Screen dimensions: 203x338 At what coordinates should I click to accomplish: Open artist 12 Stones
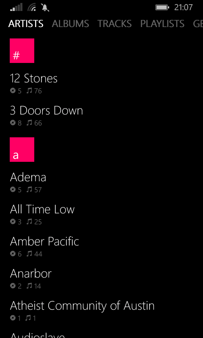point(34,79)
